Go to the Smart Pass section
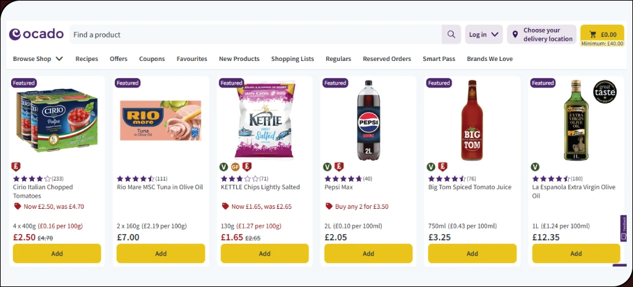Screen dimensions: 633x287 pyautogui.click(x=439, y=59)
